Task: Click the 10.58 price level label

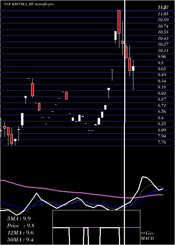Action: pos(163,32)
